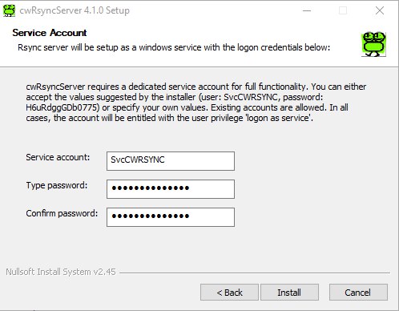
Task: Click the suggested password H6uRdggGDb0775 text
Action: pyautogui.click(x=62, y=107)
